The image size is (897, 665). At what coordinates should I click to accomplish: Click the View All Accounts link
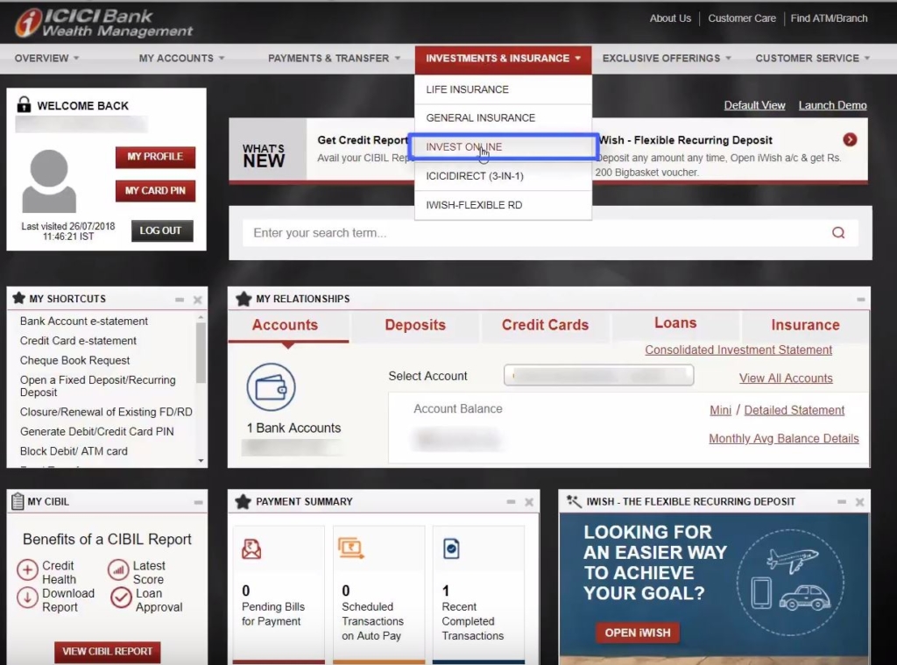(x=786, y=378)
